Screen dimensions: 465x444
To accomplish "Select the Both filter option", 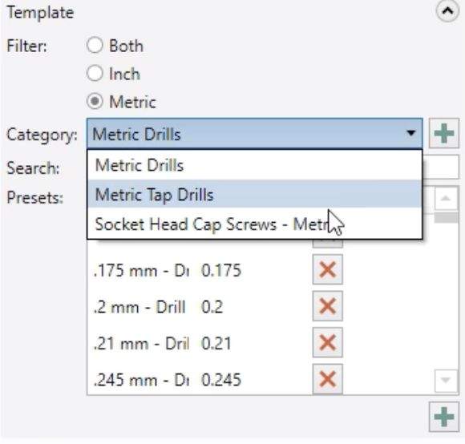I will click(x=95, y=46).
